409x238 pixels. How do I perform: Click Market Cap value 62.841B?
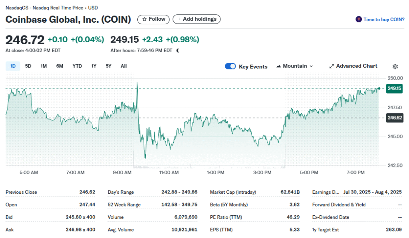[290, 192]
